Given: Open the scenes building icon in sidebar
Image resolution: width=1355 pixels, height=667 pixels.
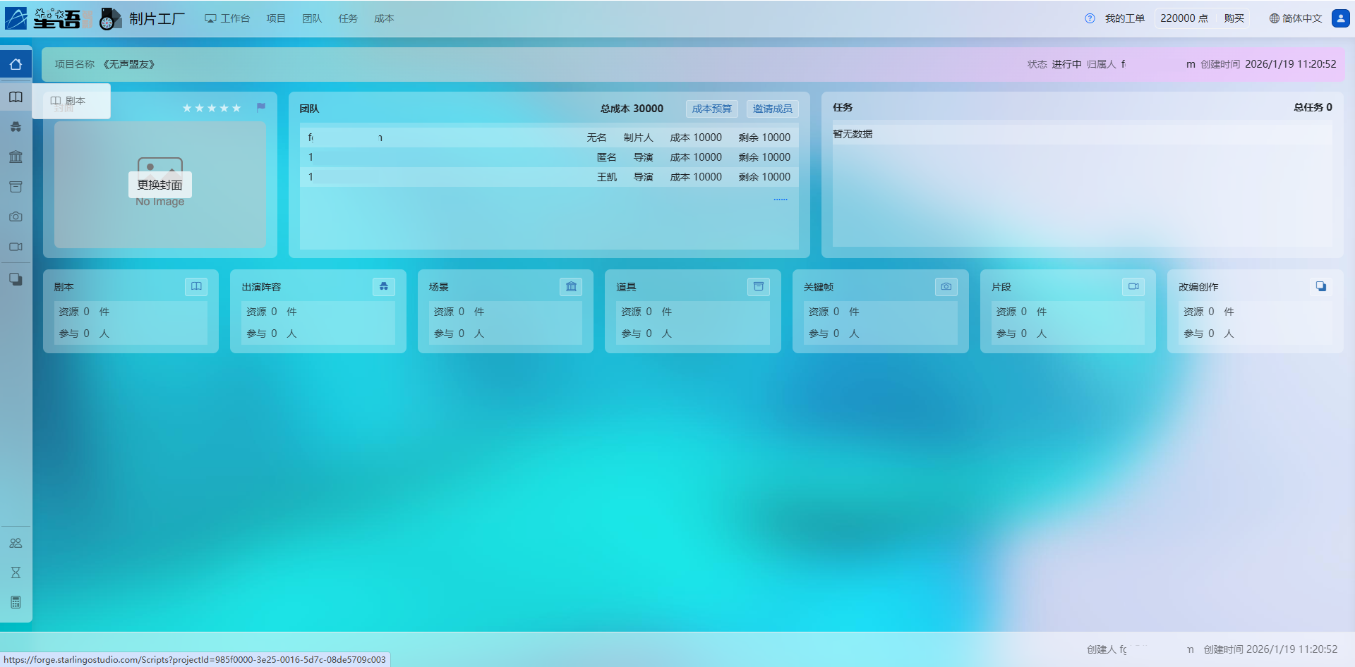Looking at the screenshot, I should pos(16,157).
